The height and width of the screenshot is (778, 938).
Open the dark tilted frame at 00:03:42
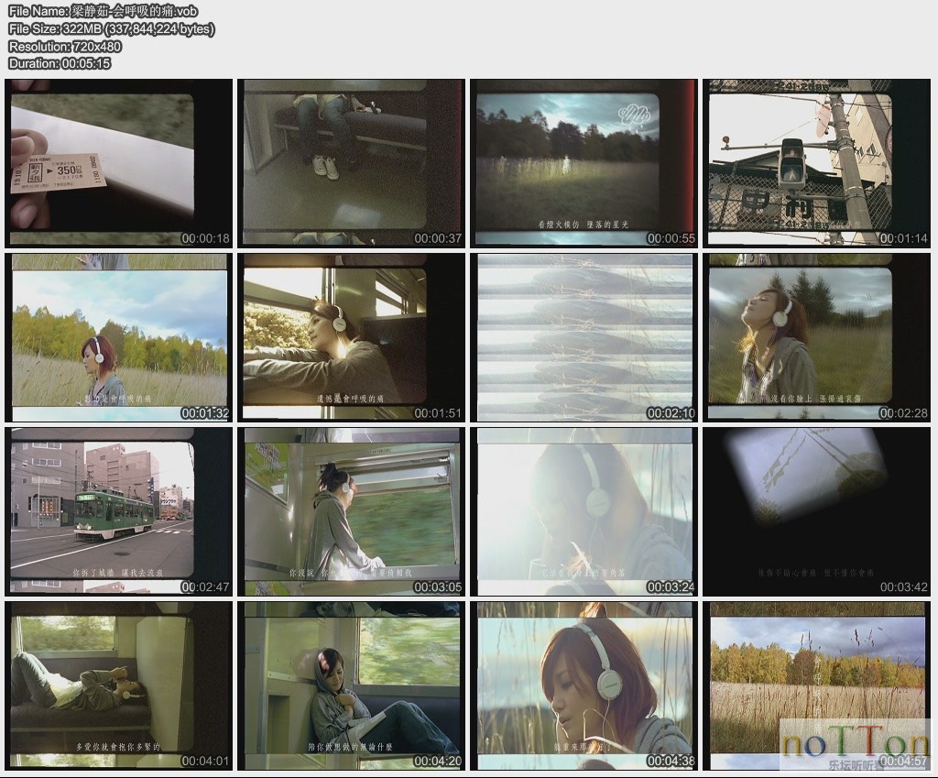(816, 512)
